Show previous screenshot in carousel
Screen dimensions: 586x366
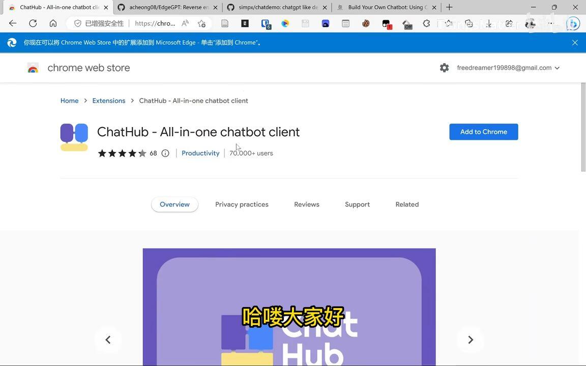(108, 340)
